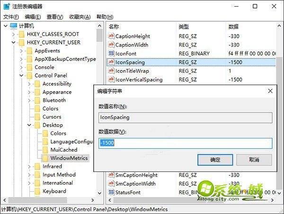Click the string icon beside CaptionWidth
The width and height of the screenshot is (284, 214).
pos(111,45)
